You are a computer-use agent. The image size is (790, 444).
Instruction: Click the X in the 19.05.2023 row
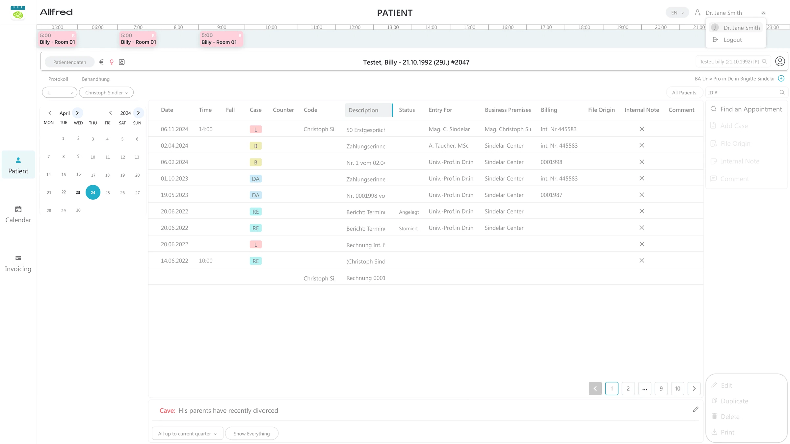tap(642, 195)
